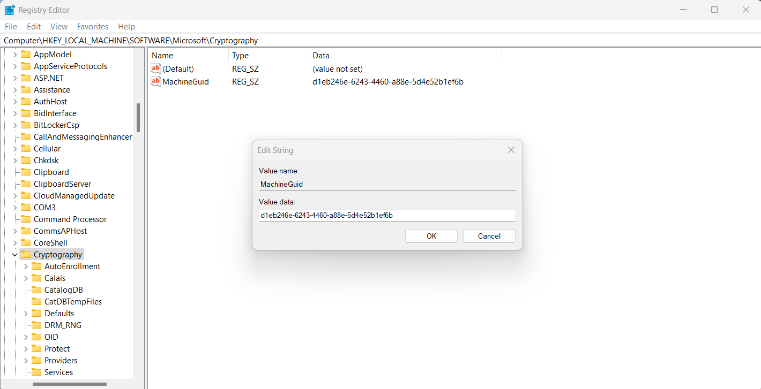Maximize the Registry Editor window
Viewport: 761px width, 389px height.
coord(714,10)
